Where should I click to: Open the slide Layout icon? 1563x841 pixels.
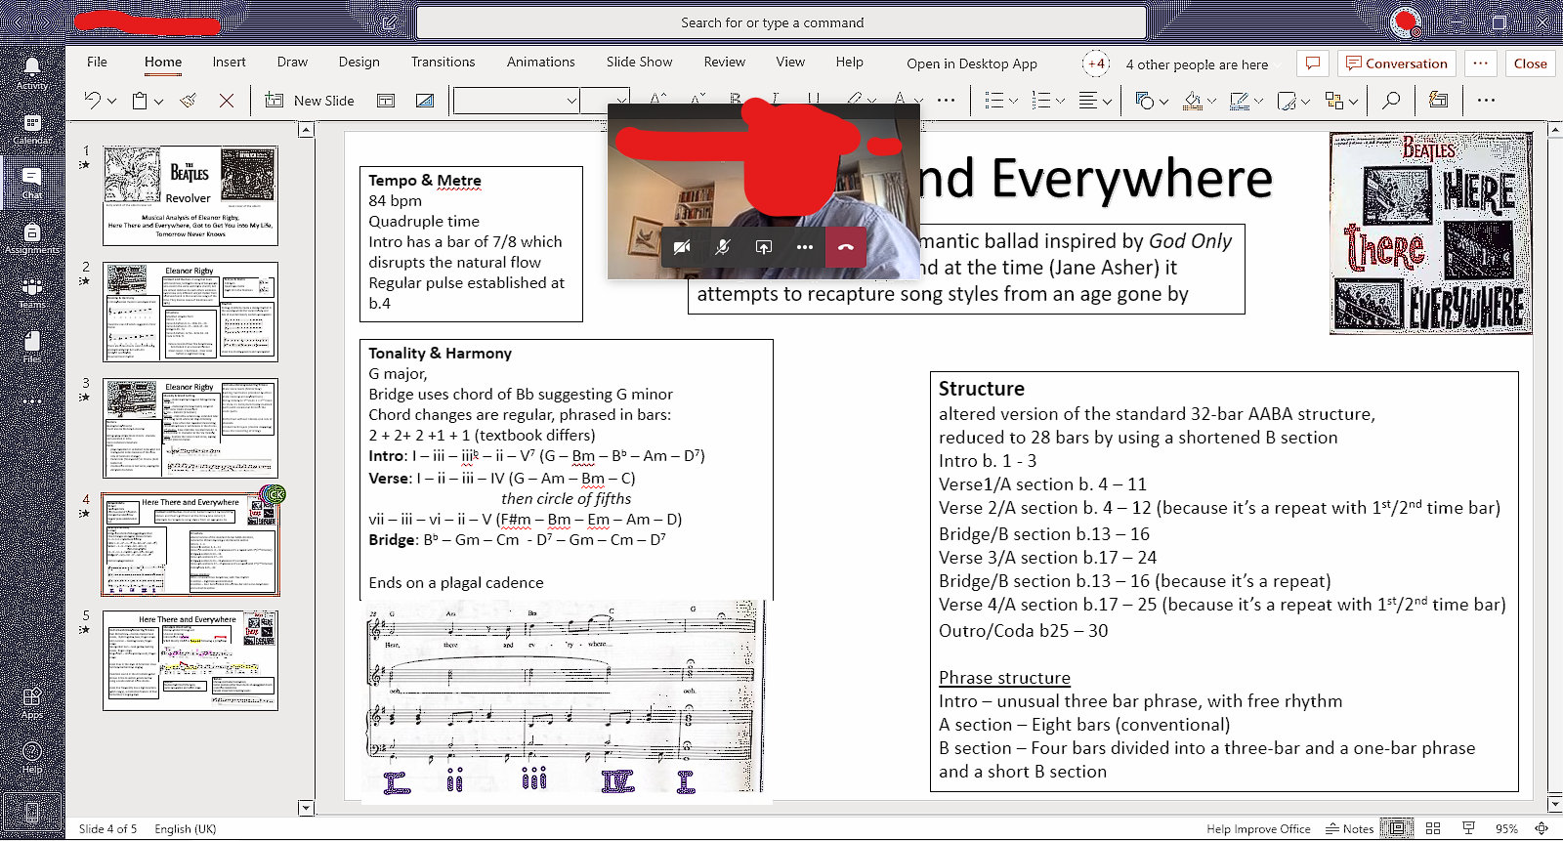tap(386, 100)
